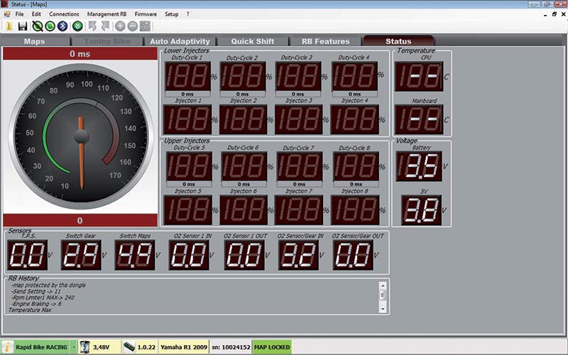Switch to the Auto Adaptivity tab
This screenshot has height=355, width=568.
point(180,41)
